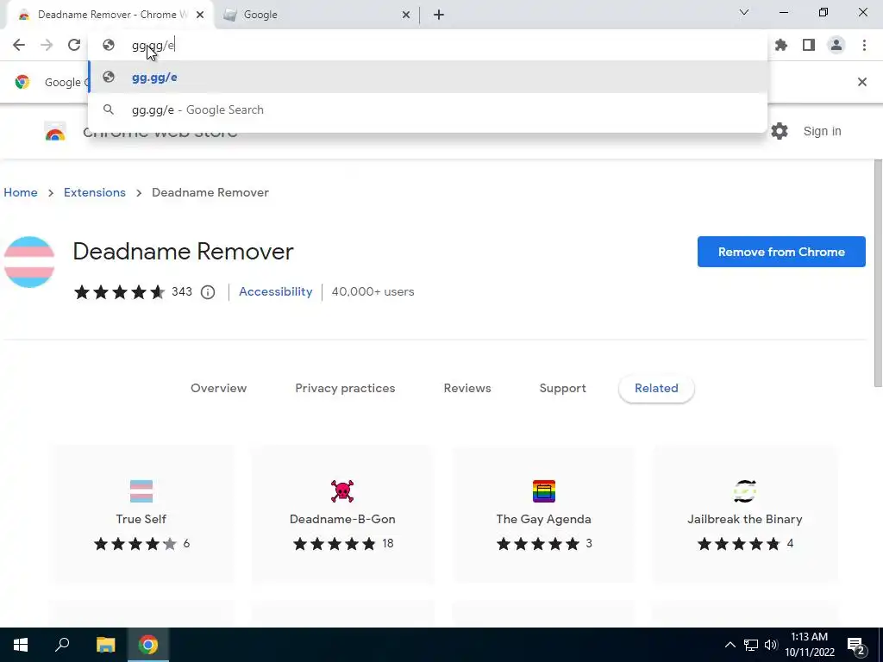Click Remove from Chrome button
Image resolution: width=883 pixels, height=662 pixels.
click(x=781, y=252)
